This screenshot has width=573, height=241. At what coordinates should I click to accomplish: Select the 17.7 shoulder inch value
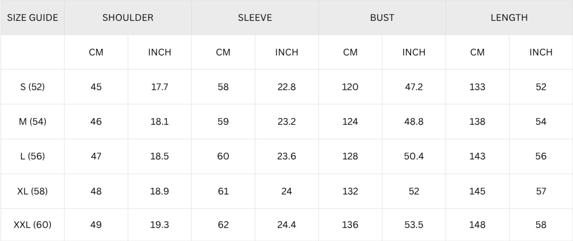click(x=160, y=87)
